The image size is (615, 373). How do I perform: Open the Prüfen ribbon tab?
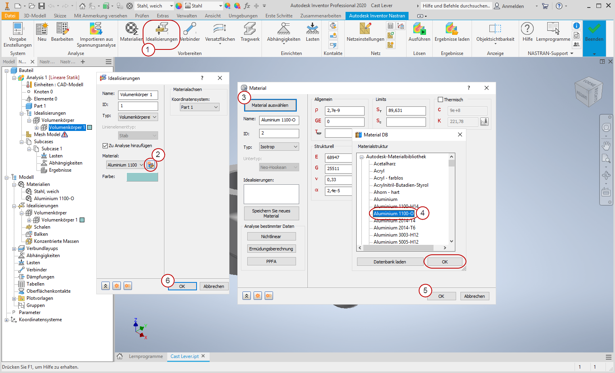[142, 16]
